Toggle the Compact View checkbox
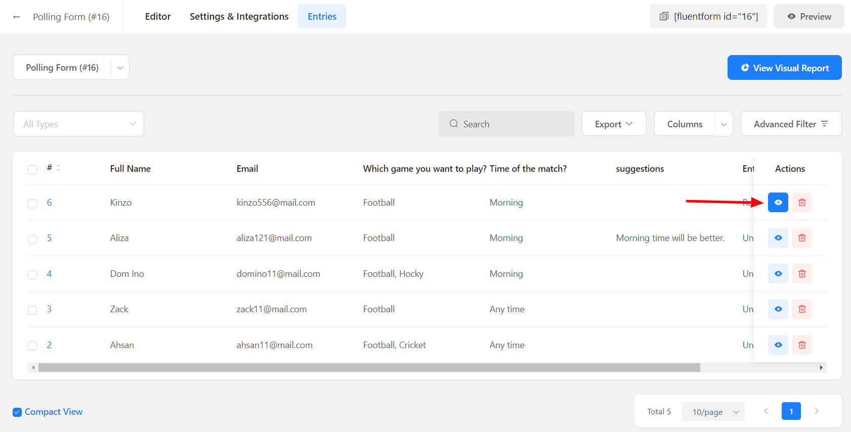 (x=17, y=412)
